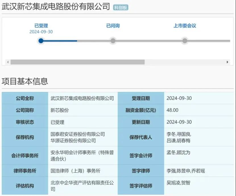236x196 pixels.
Task: Click the 融资金额(亿元) header cell
Action: (141, 110)
